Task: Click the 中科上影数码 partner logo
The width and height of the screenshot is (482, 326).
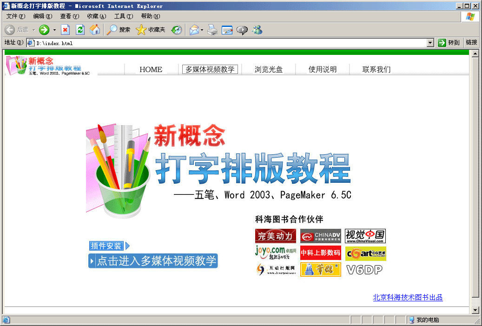Action: [x=321, y=253]
